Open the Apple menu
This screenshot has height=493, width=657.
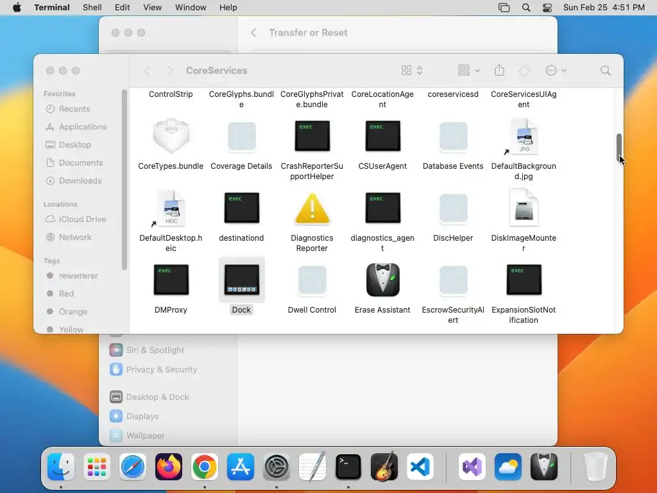17,8
